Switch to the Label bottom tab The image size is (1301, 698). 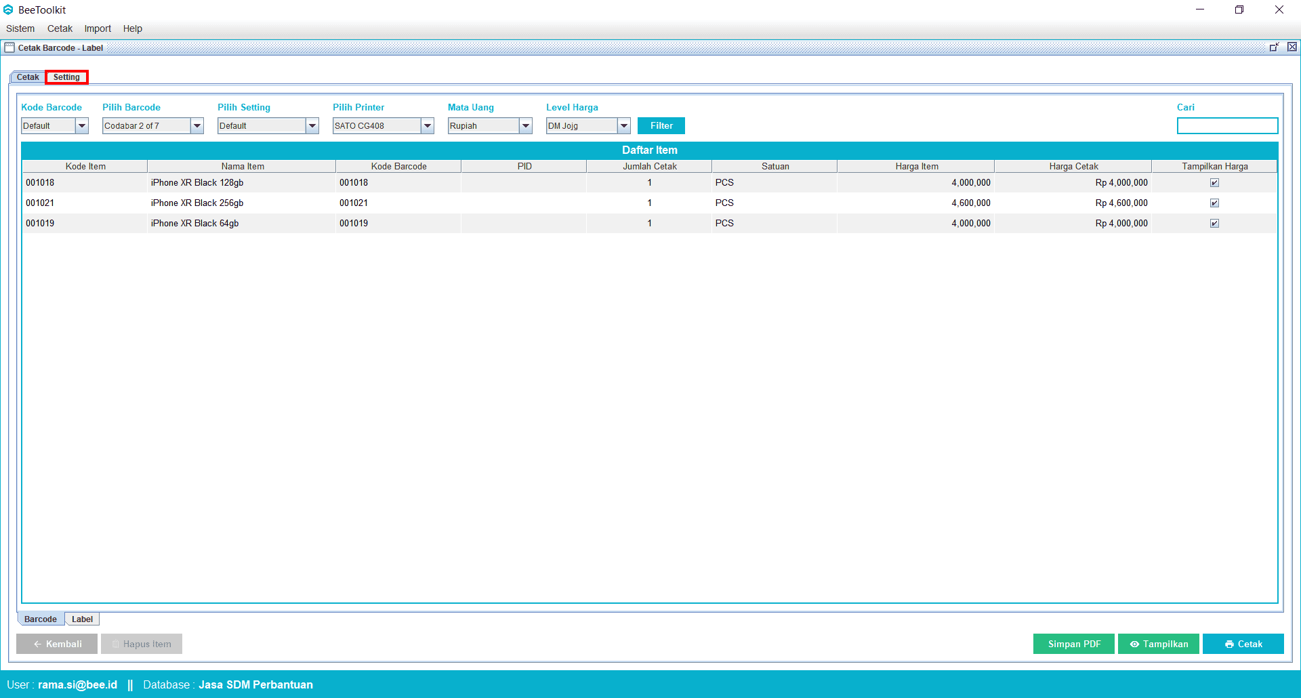point(82,619)
